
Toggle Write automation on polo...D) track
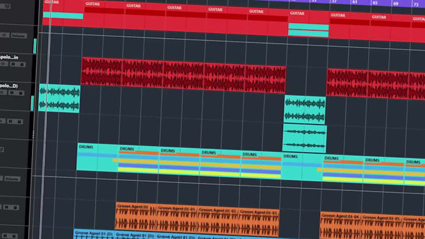(x=21, y=93)
